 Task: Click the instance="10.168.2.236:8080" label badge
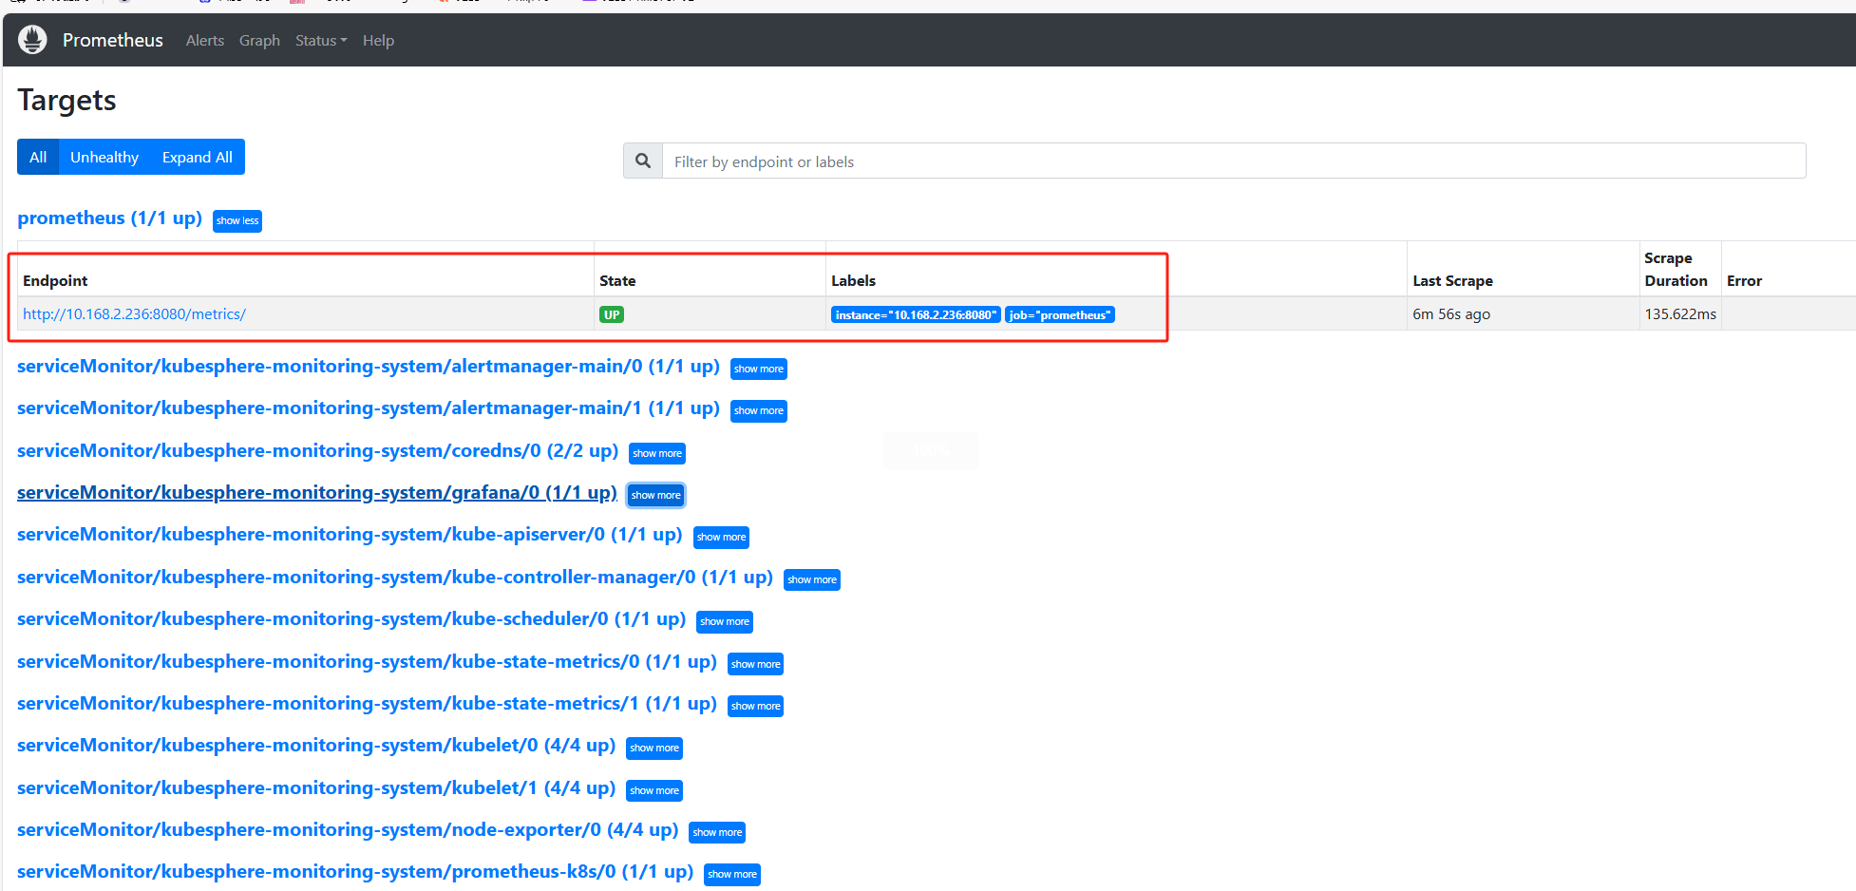click(916, 314)
